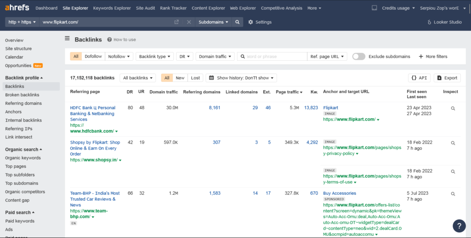
Task: Select Dofollow filter
Action: click(x=93, y=57)
